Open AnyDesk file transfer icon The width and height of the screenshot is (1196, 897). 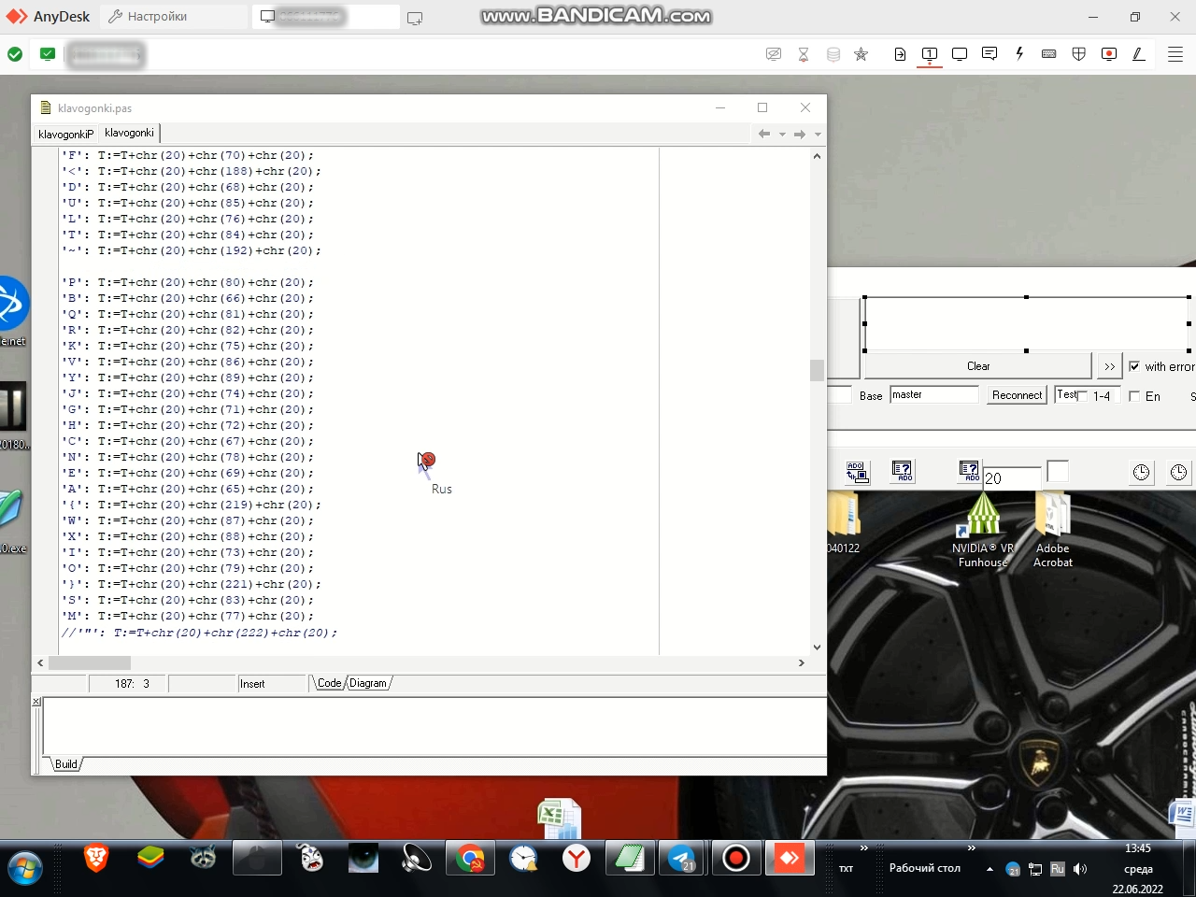pos(900,54)
